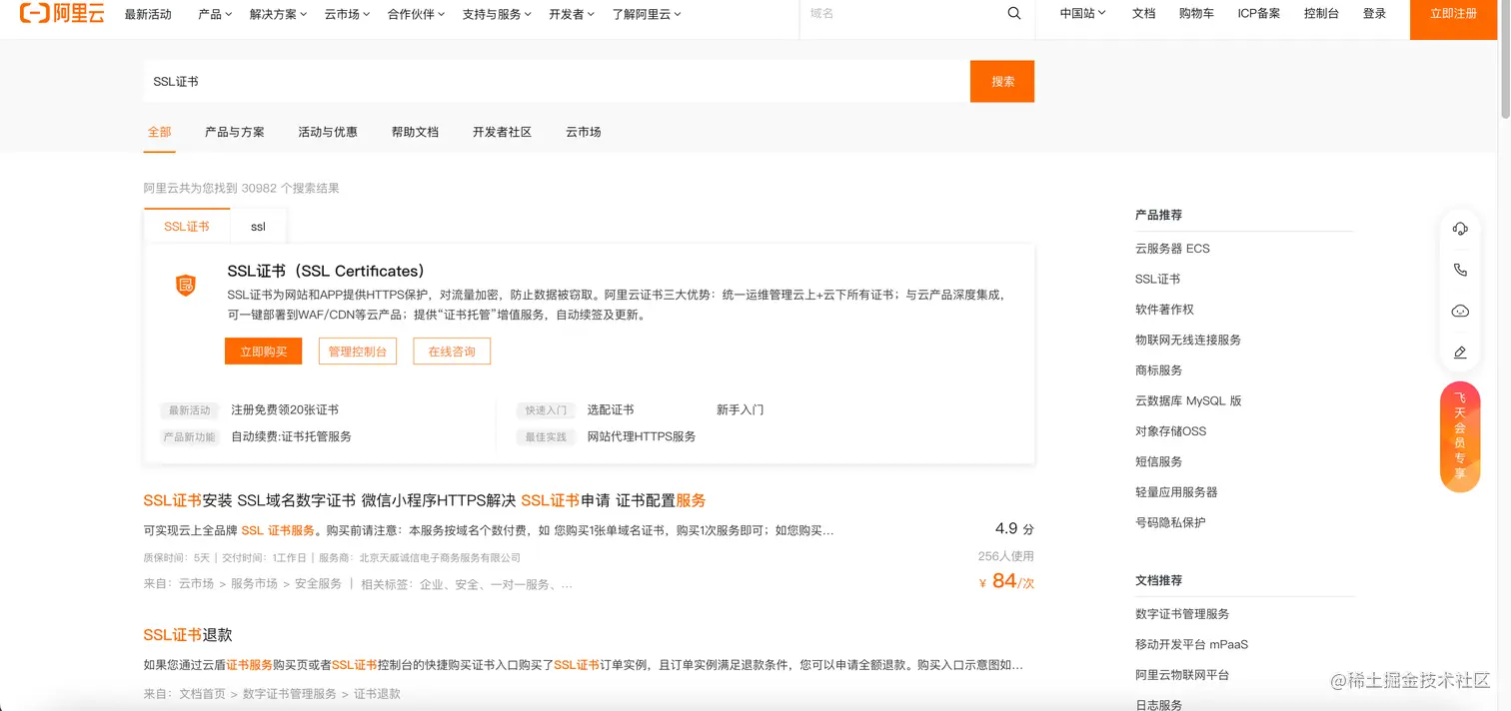This screenshot has height=711, width=1511.
Task: Expand the 解决方案 dropdown
Action: (x=279, y=14)
